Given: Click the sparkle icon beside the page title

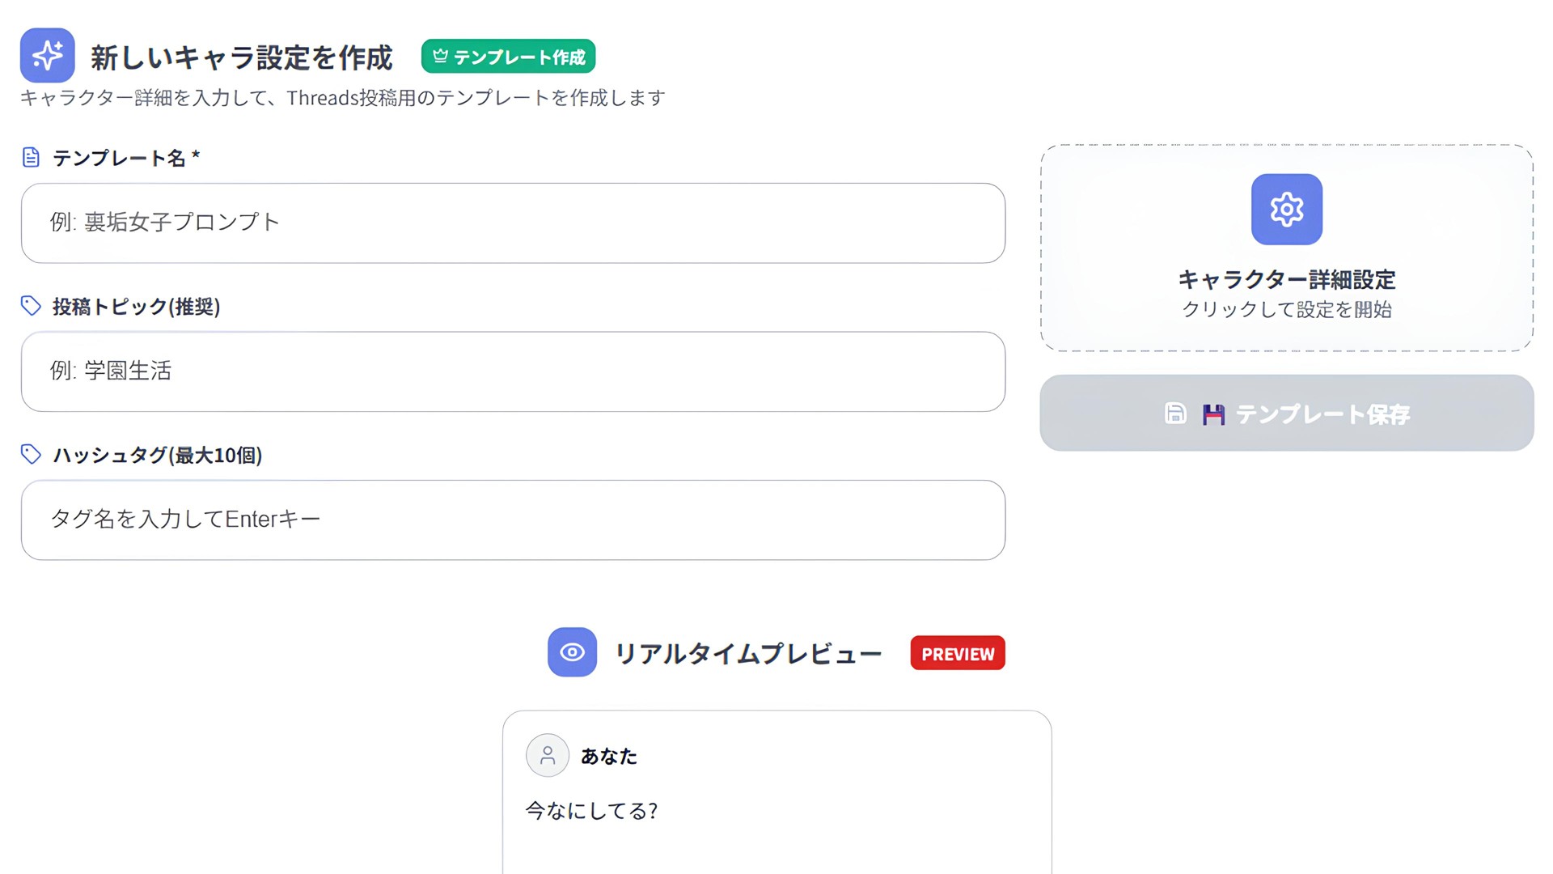Looking at the screenshot, I should [x=48, y=55].
